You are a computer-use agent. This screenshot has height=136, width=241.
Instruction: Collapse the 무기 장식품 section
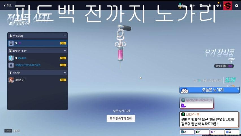tap(65, 36)
